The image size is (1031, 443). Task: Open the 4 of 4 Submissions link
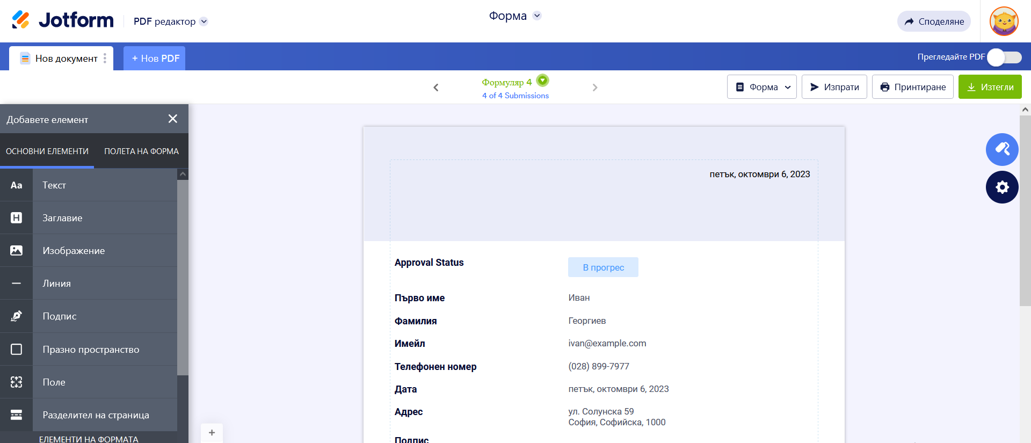[x=515, y=96]
